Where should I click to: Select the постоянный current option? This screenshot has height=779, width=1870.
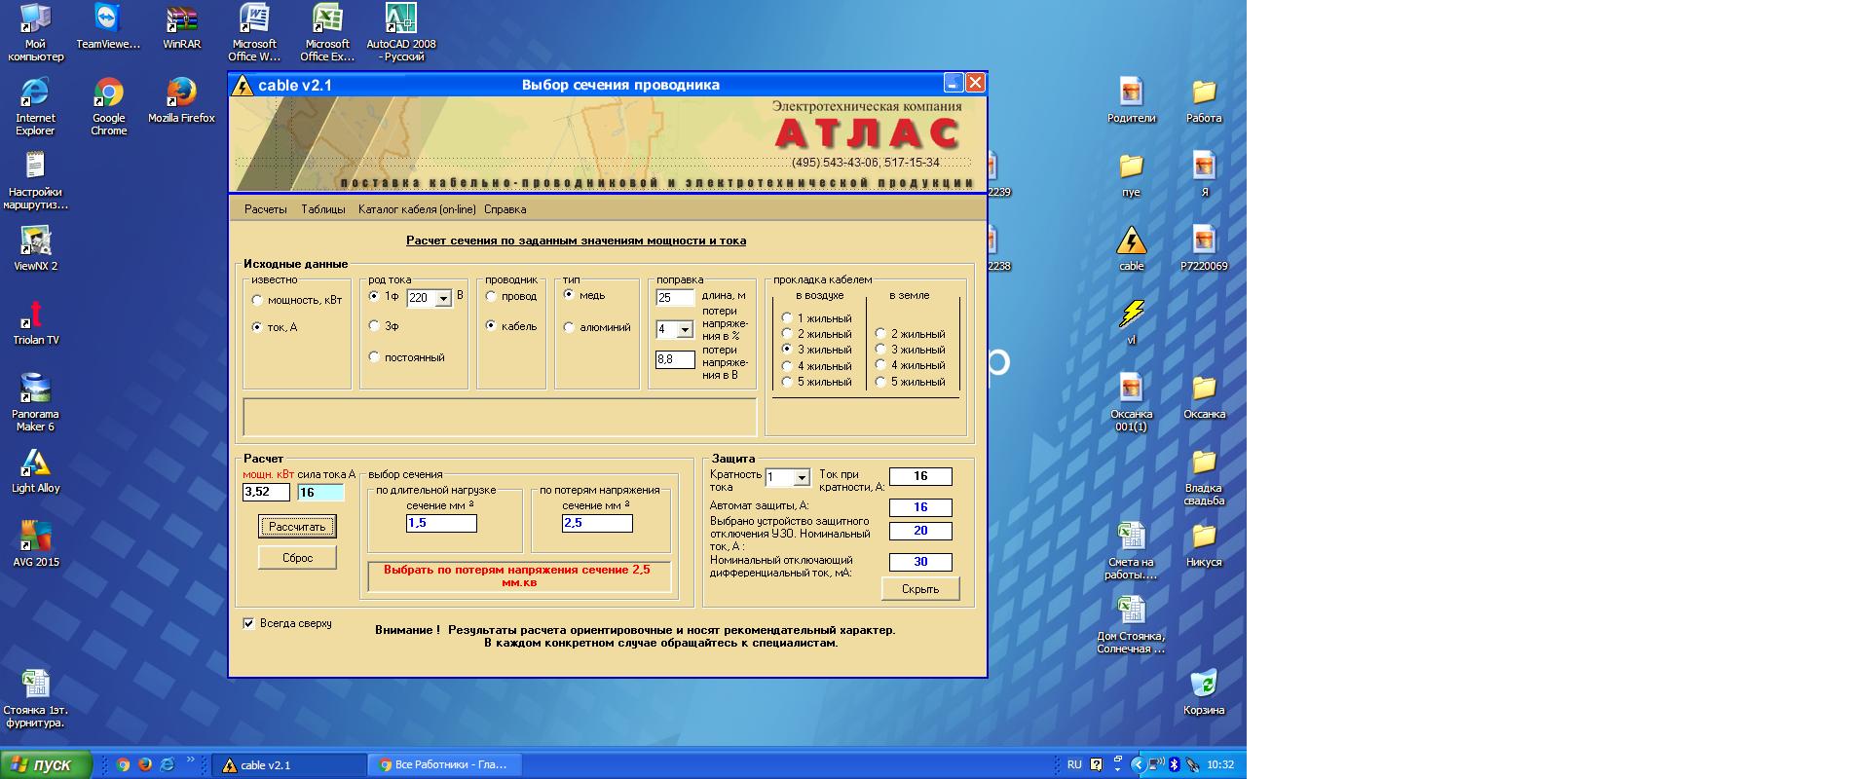click(x=374, y=357)
